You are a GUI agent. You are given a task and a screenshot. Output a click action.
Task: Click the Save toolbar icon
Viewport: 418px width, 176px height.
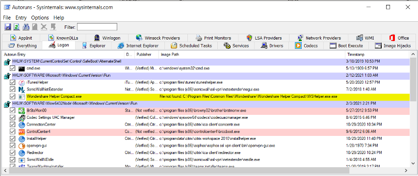click(x=8, y=27)
